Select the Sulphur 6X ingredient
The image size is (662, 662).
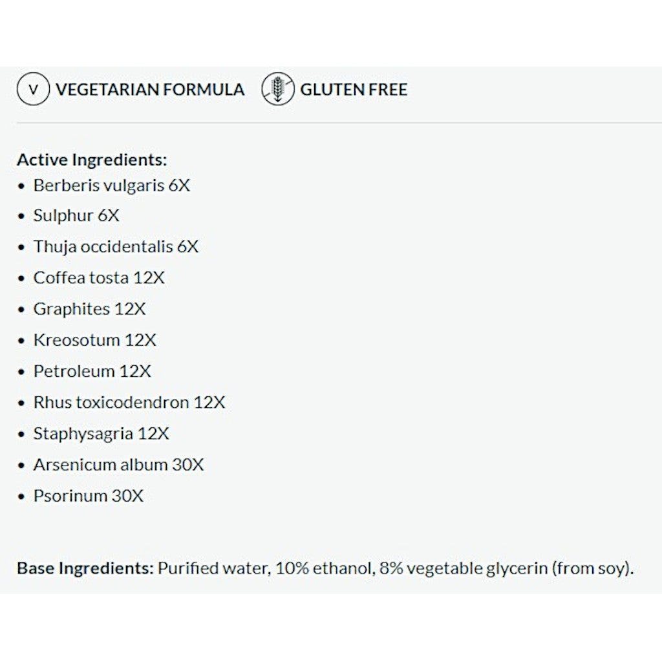click(76, 216)
